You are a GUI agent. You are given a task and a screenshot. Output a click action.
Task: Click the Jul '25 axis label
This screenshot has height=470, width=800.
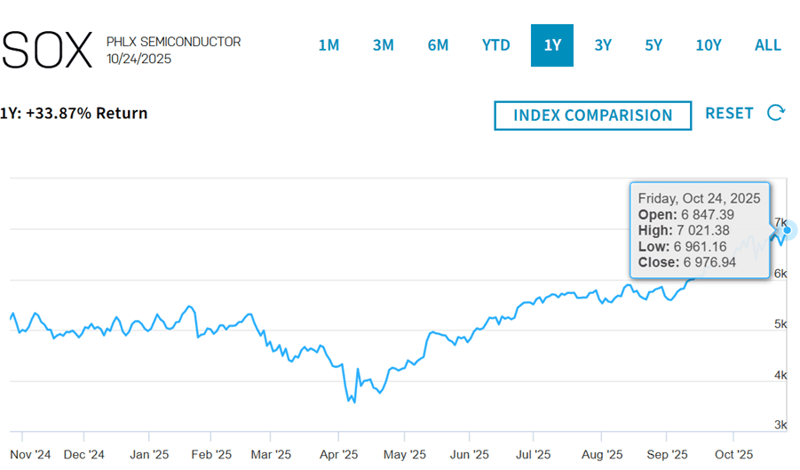pyautogui.click(x=533, y=454)
